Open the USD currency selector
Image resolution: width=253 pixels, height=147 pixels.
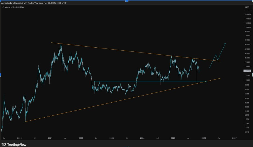[x=247, y=7]
